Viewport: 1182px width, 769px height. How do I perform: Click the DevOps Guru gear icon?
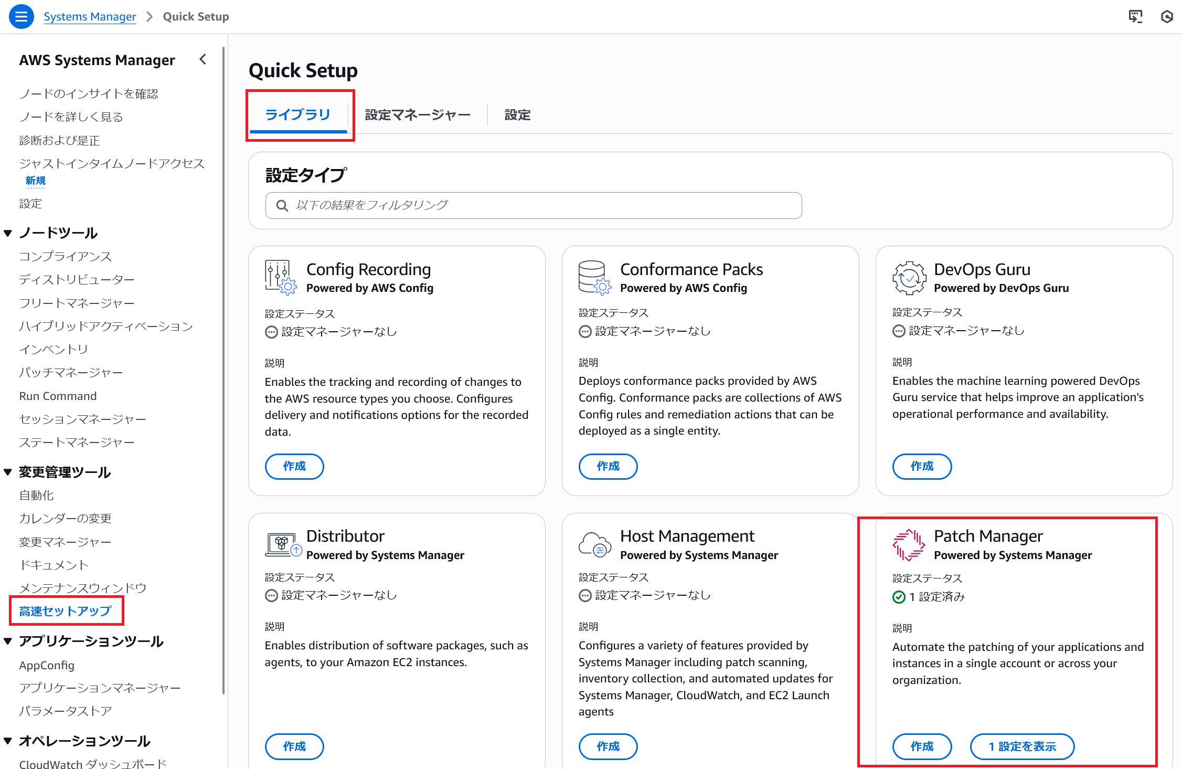(909, 278)
